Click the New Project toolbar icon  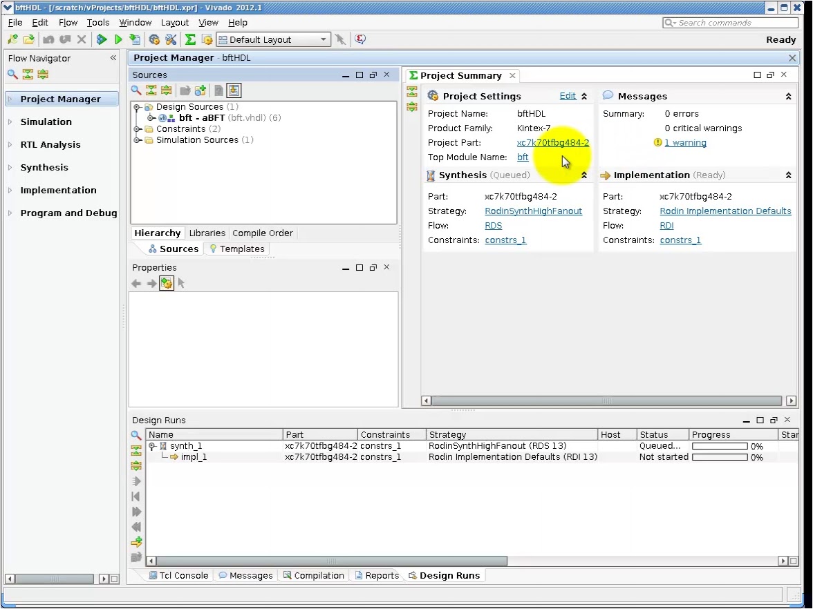[12, 39]
